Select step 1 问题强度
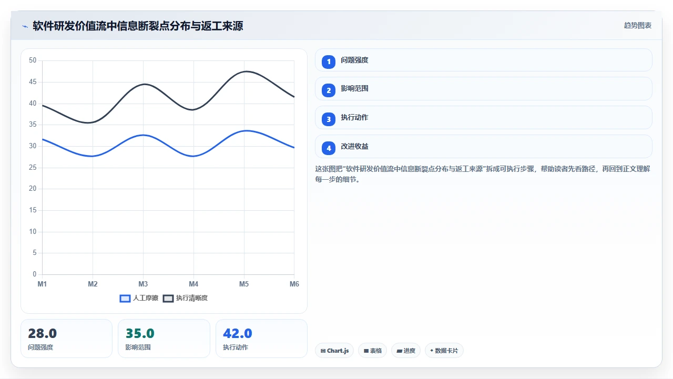The image size is (673, 379). (483, 60)
